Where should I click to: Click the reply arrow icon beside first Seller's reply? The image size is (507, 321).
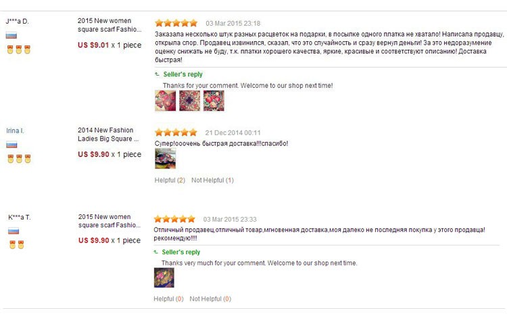click(157, 74)
